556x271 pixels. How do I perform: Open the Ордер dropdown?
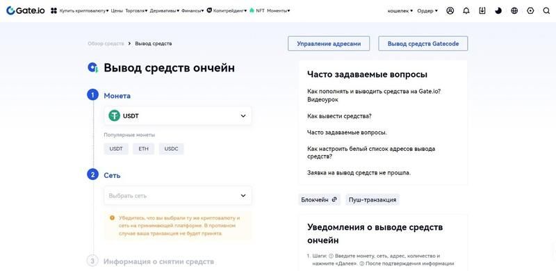pos(427,10)
